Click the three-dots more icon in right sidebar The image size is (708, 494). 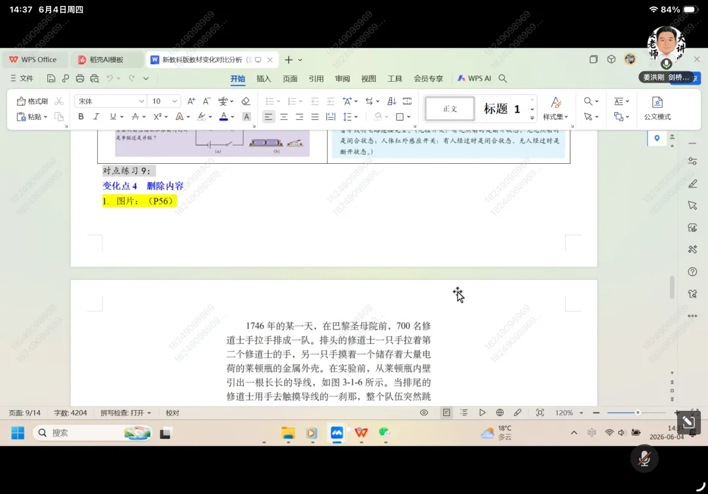point(693,316)
